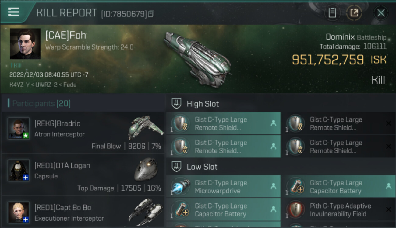Click the share export icon
The image size is (396, 228).
coord(354,13)
